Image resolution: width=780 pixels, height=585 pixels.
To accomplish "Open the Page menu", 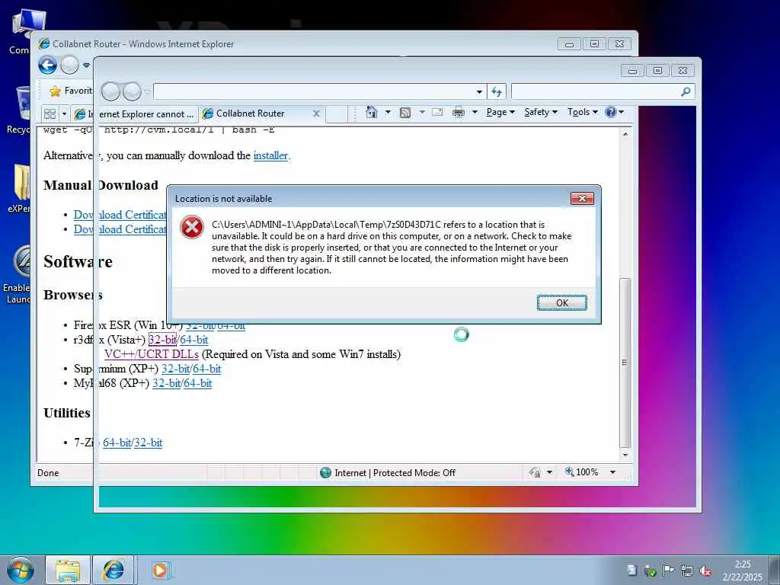I will (500, 112).
